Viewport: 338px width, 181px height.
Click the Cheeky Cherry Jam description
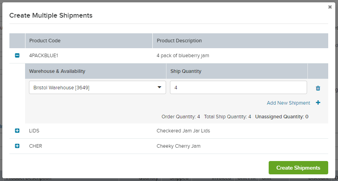point(178,146)
